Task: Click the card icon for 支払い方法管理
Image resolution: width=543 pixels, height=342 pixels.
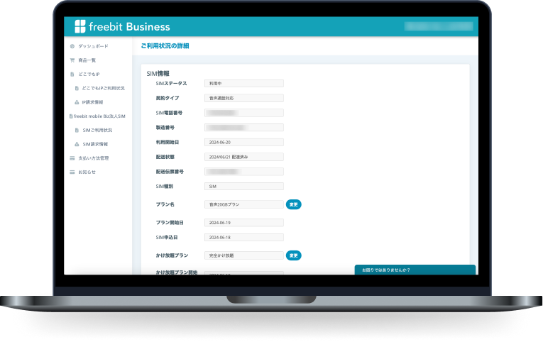Action: pos(72,158)
